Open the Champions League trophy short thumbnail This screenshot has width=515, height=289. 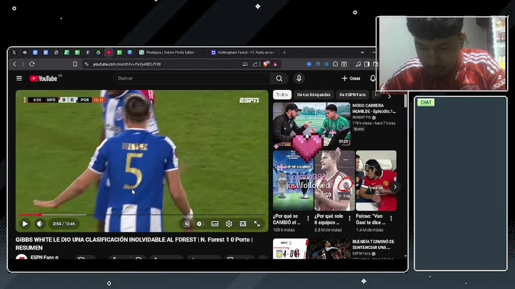click(293, 181)
